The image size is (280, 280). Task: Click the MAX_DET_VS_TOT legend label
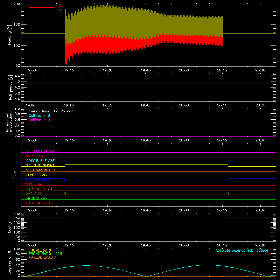coord(43,257)
